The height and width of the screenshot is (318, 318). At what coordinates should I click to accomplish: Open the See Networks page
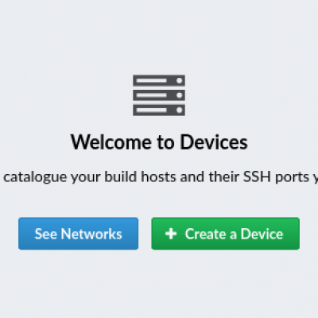(x=79, y=234)
